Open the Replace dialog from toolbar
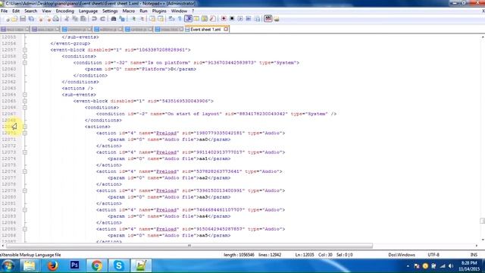 pos(122,19)
